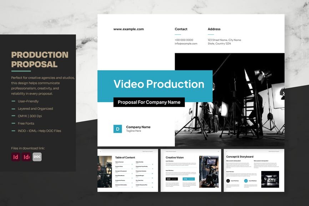
Task: Open the www.example.com website link
Action: [128, 29]
